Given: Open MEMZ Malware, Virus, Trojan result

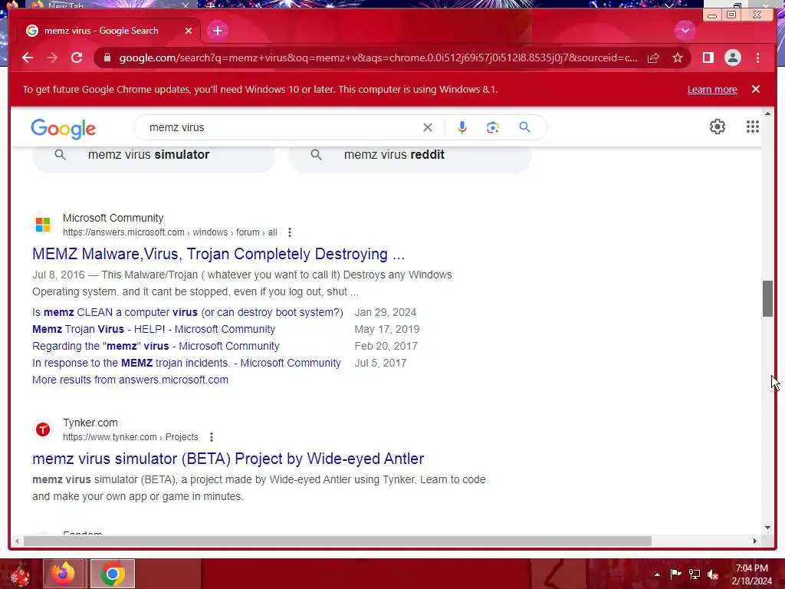Looking at the screenshot, I should (218, 254).
